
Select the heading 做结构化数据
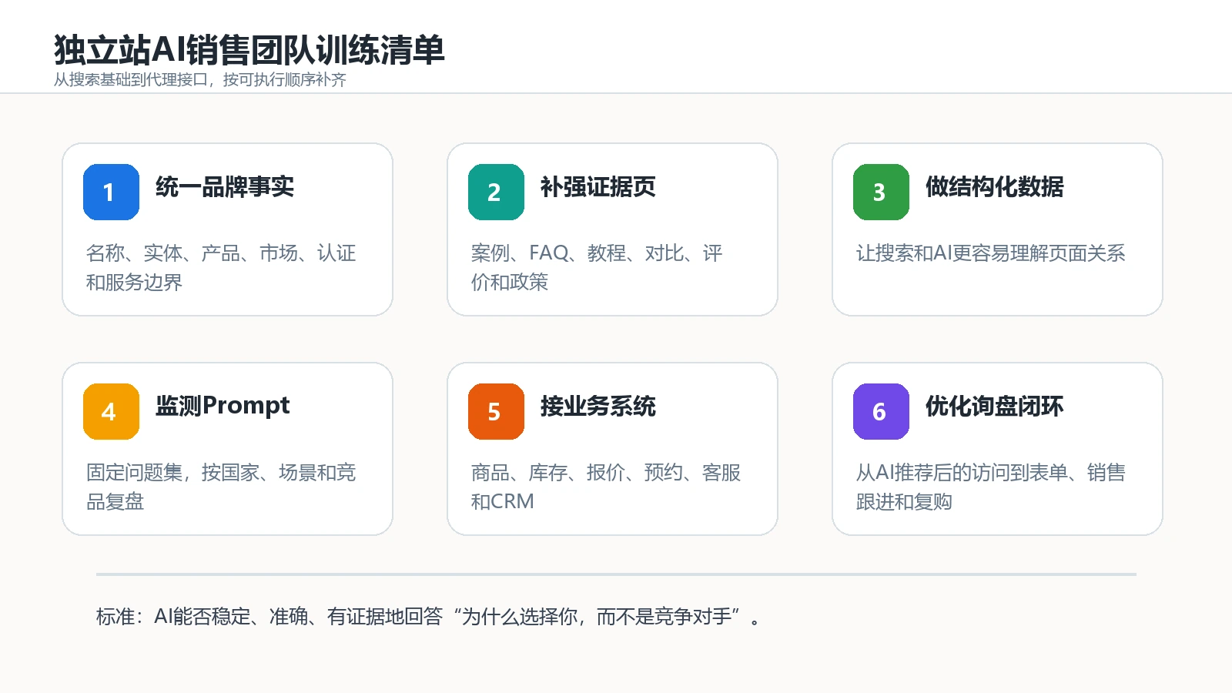pyautogui.click(x=995, y=186)
